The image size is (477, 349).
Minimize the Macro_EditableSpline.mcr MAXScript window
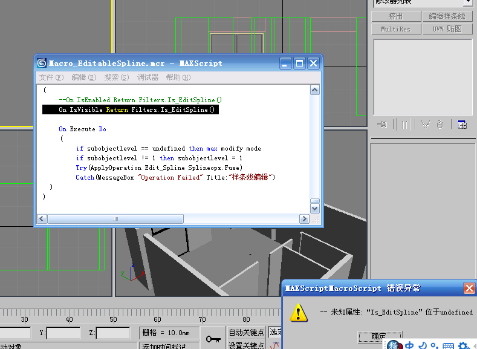tap(285, 64)
